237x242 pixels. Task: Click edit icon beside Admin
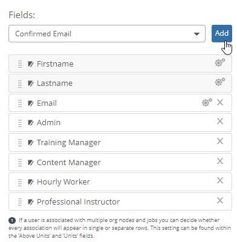click(31, 123)
